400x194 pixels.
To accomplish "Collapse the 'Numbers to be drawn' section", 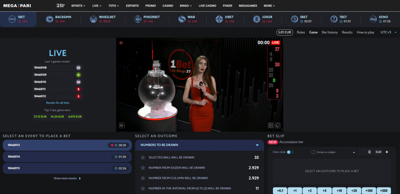I will tap(257, 145).
